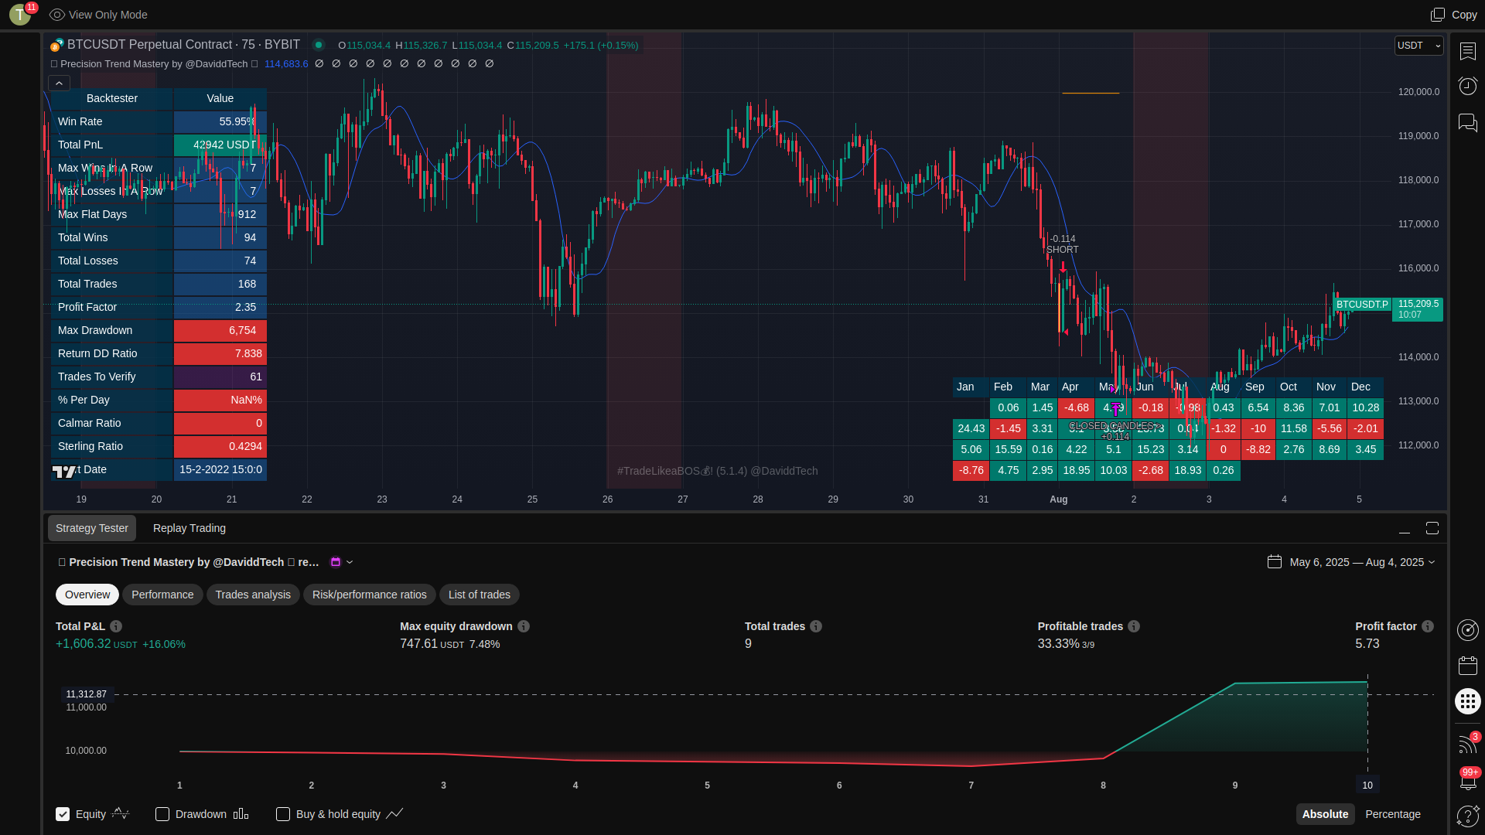Click the Dec 10.28 monthly return cell
1485x835 pixels.
(1365, 407)
